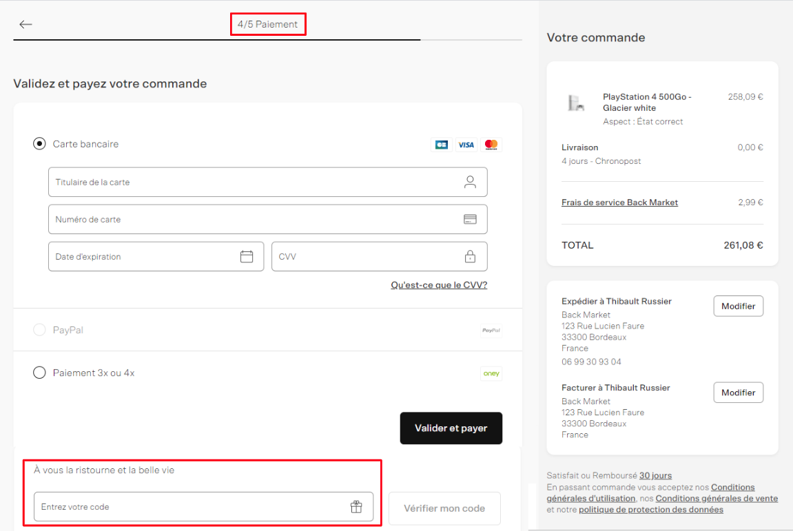Click the Oney logo badge
The image size is (793, 531).
click(491, 373)
